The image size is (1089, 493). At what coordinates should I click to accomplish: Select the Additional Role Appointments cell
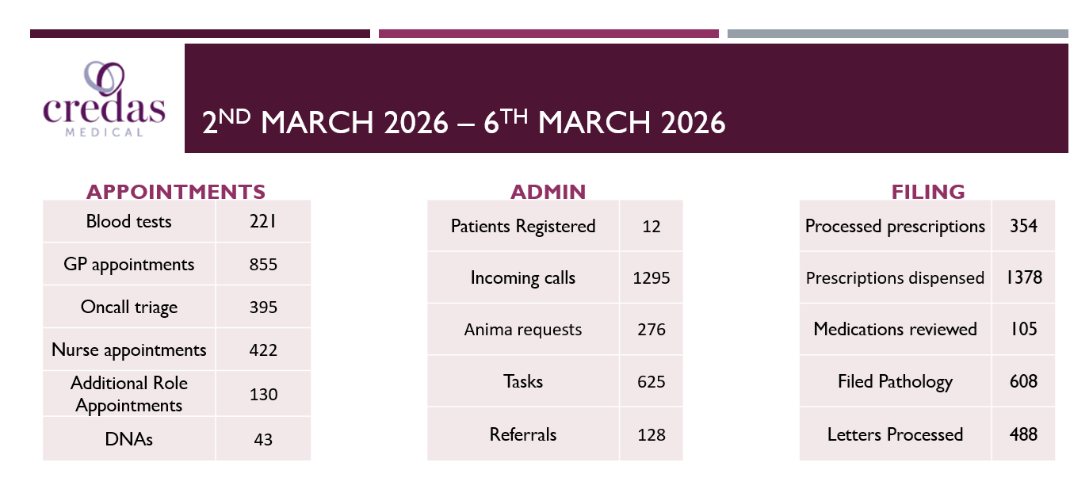(129, 394)
